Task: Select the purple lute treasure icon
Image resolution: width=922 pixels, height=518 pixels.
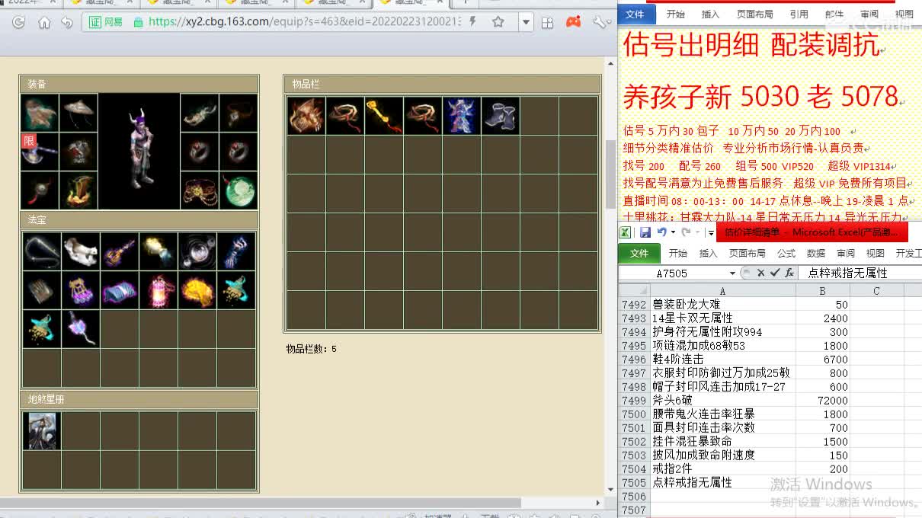Action: tap(120, 251)
